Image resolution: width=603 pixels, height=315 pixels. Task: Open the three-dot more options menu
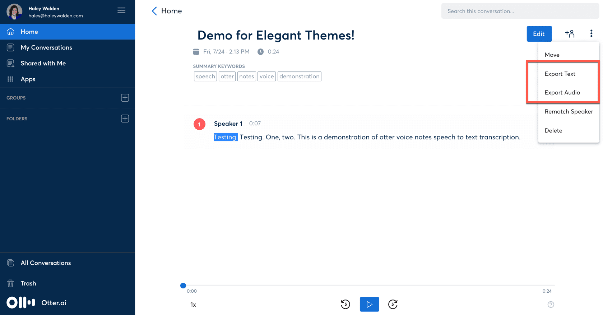pyautogui.click(x=591, y=34)
